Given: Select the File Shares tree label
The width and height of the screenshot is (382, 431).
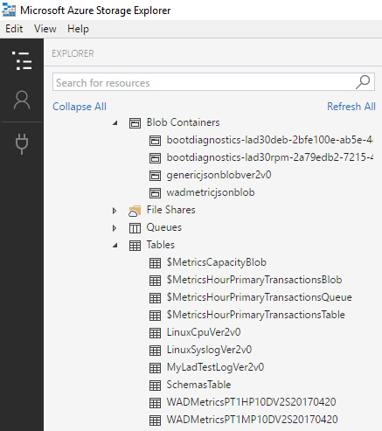Looking at the screenshot, I should point(170,210).
